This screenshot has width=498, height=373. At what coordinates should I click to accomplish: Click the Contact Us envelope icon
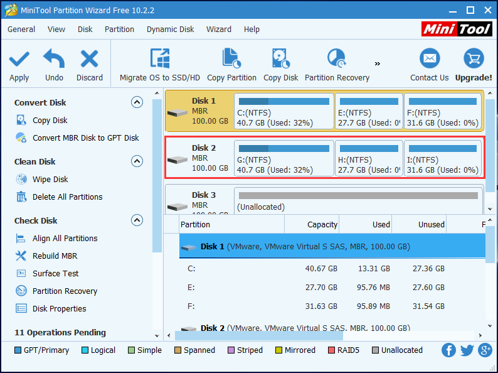430,58
